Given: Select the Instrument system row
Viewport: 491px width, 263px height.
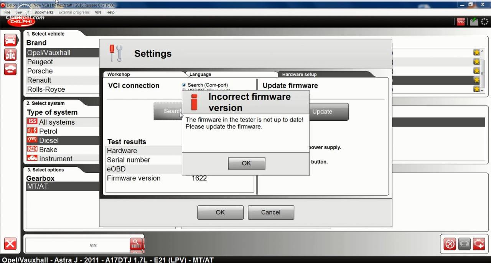Looking at the screenshot, I should pyautogui.click(x=63, y=158).
